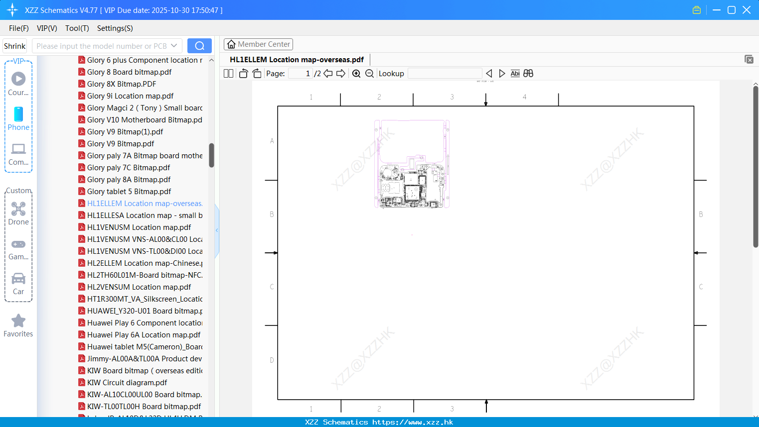Open the Member Center button
This screenshot has height=427, width=759.
(258, 44)
